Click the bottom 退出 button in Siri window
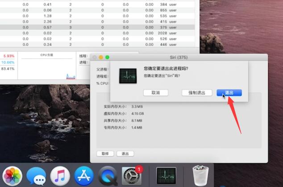The image size is (283, 187). (125, 154)
